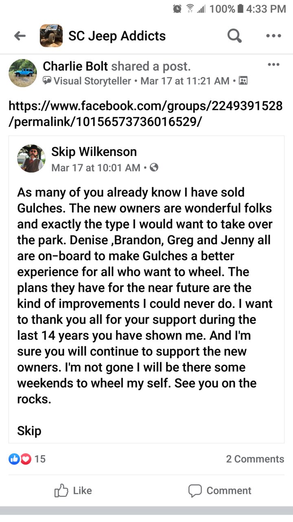The height and width of the screenshot is (522, 293).
Task: View Skip Wilkenson's profile photo
Action: [31, 158]
